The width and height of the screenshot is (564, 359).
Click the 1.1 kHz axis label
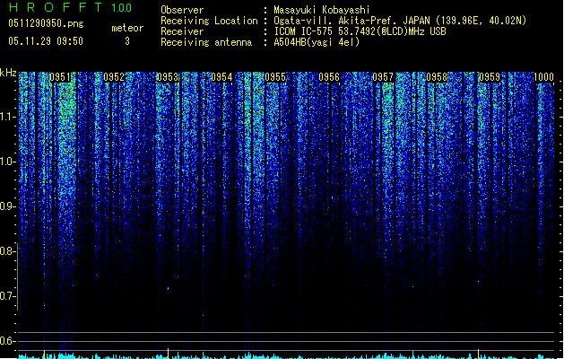click(7, 117)
